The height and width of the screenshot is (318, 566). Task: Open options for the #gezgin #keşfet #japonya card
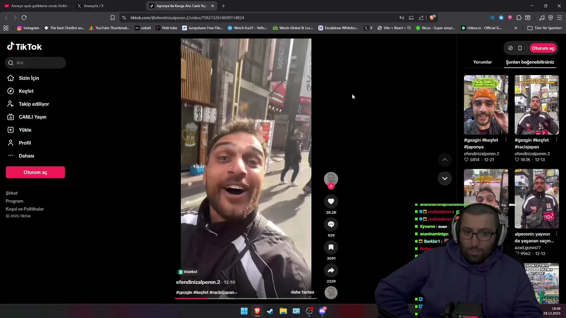(506, 140)
